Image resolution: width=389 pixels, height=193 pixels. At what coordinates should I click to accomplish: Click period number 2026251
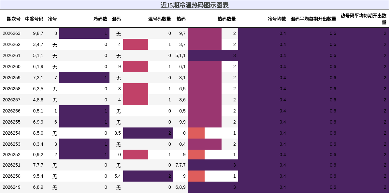[x=12, y=165]
